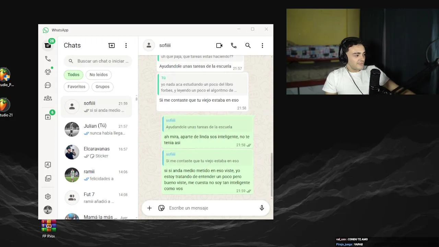Open the Communities icon in sidebar
The image size is (439, 247).
click(x=48, y=98)
